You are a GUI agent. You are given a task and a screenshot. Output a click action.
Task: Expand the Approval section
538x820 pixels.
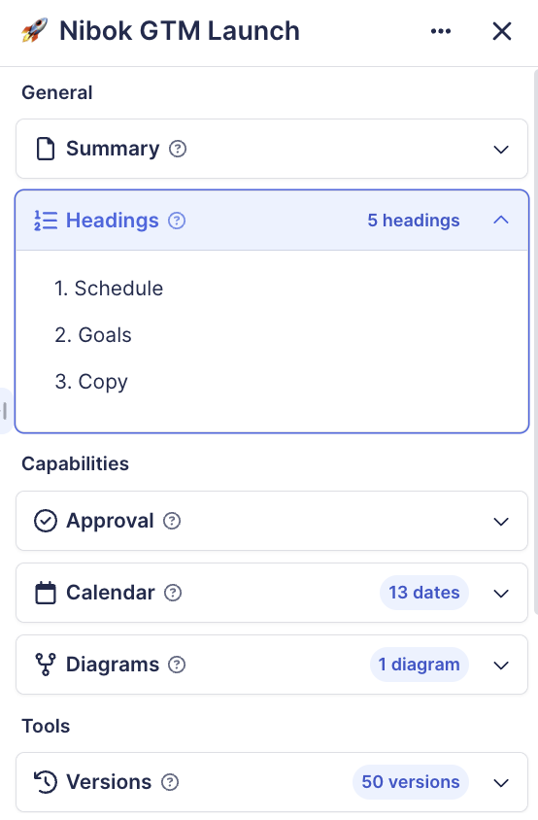point(272,521)
